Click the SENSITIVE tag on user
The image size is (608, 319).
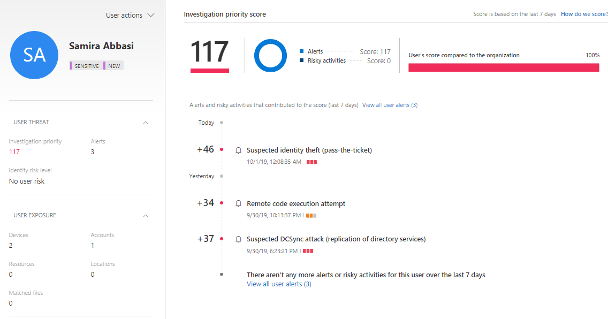(86, 66)
